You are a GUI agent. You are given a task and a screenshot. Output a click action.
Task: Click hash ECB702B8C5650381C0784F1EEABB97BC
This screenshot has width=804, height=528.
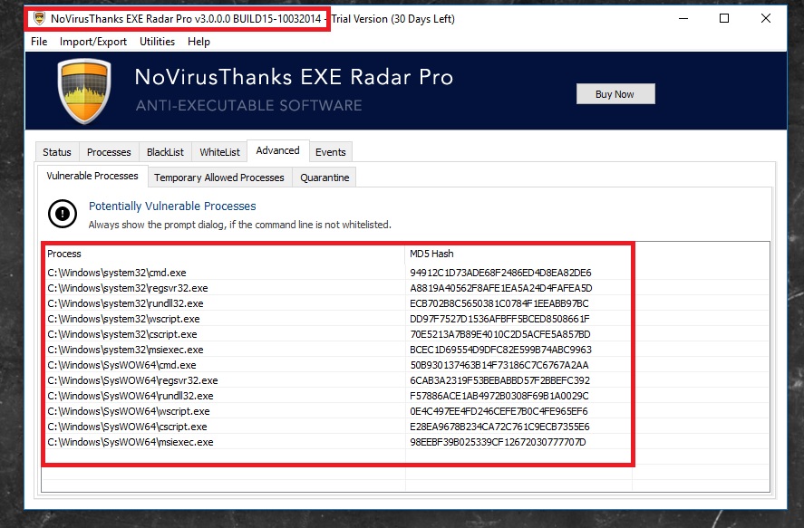point(499,303)
